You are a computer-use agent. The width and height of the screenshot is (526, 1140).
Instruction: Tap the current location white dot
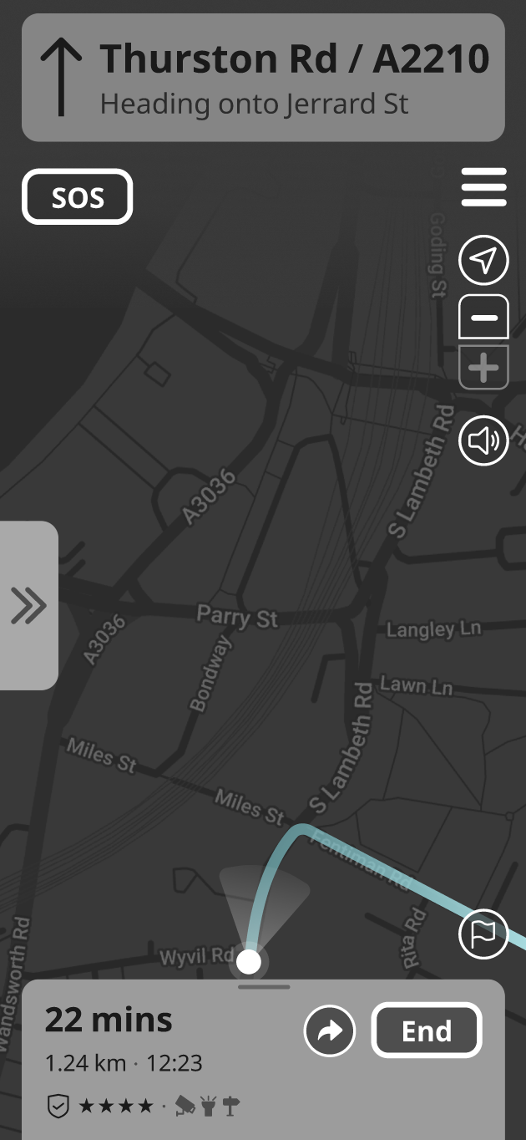click(249, 962)
